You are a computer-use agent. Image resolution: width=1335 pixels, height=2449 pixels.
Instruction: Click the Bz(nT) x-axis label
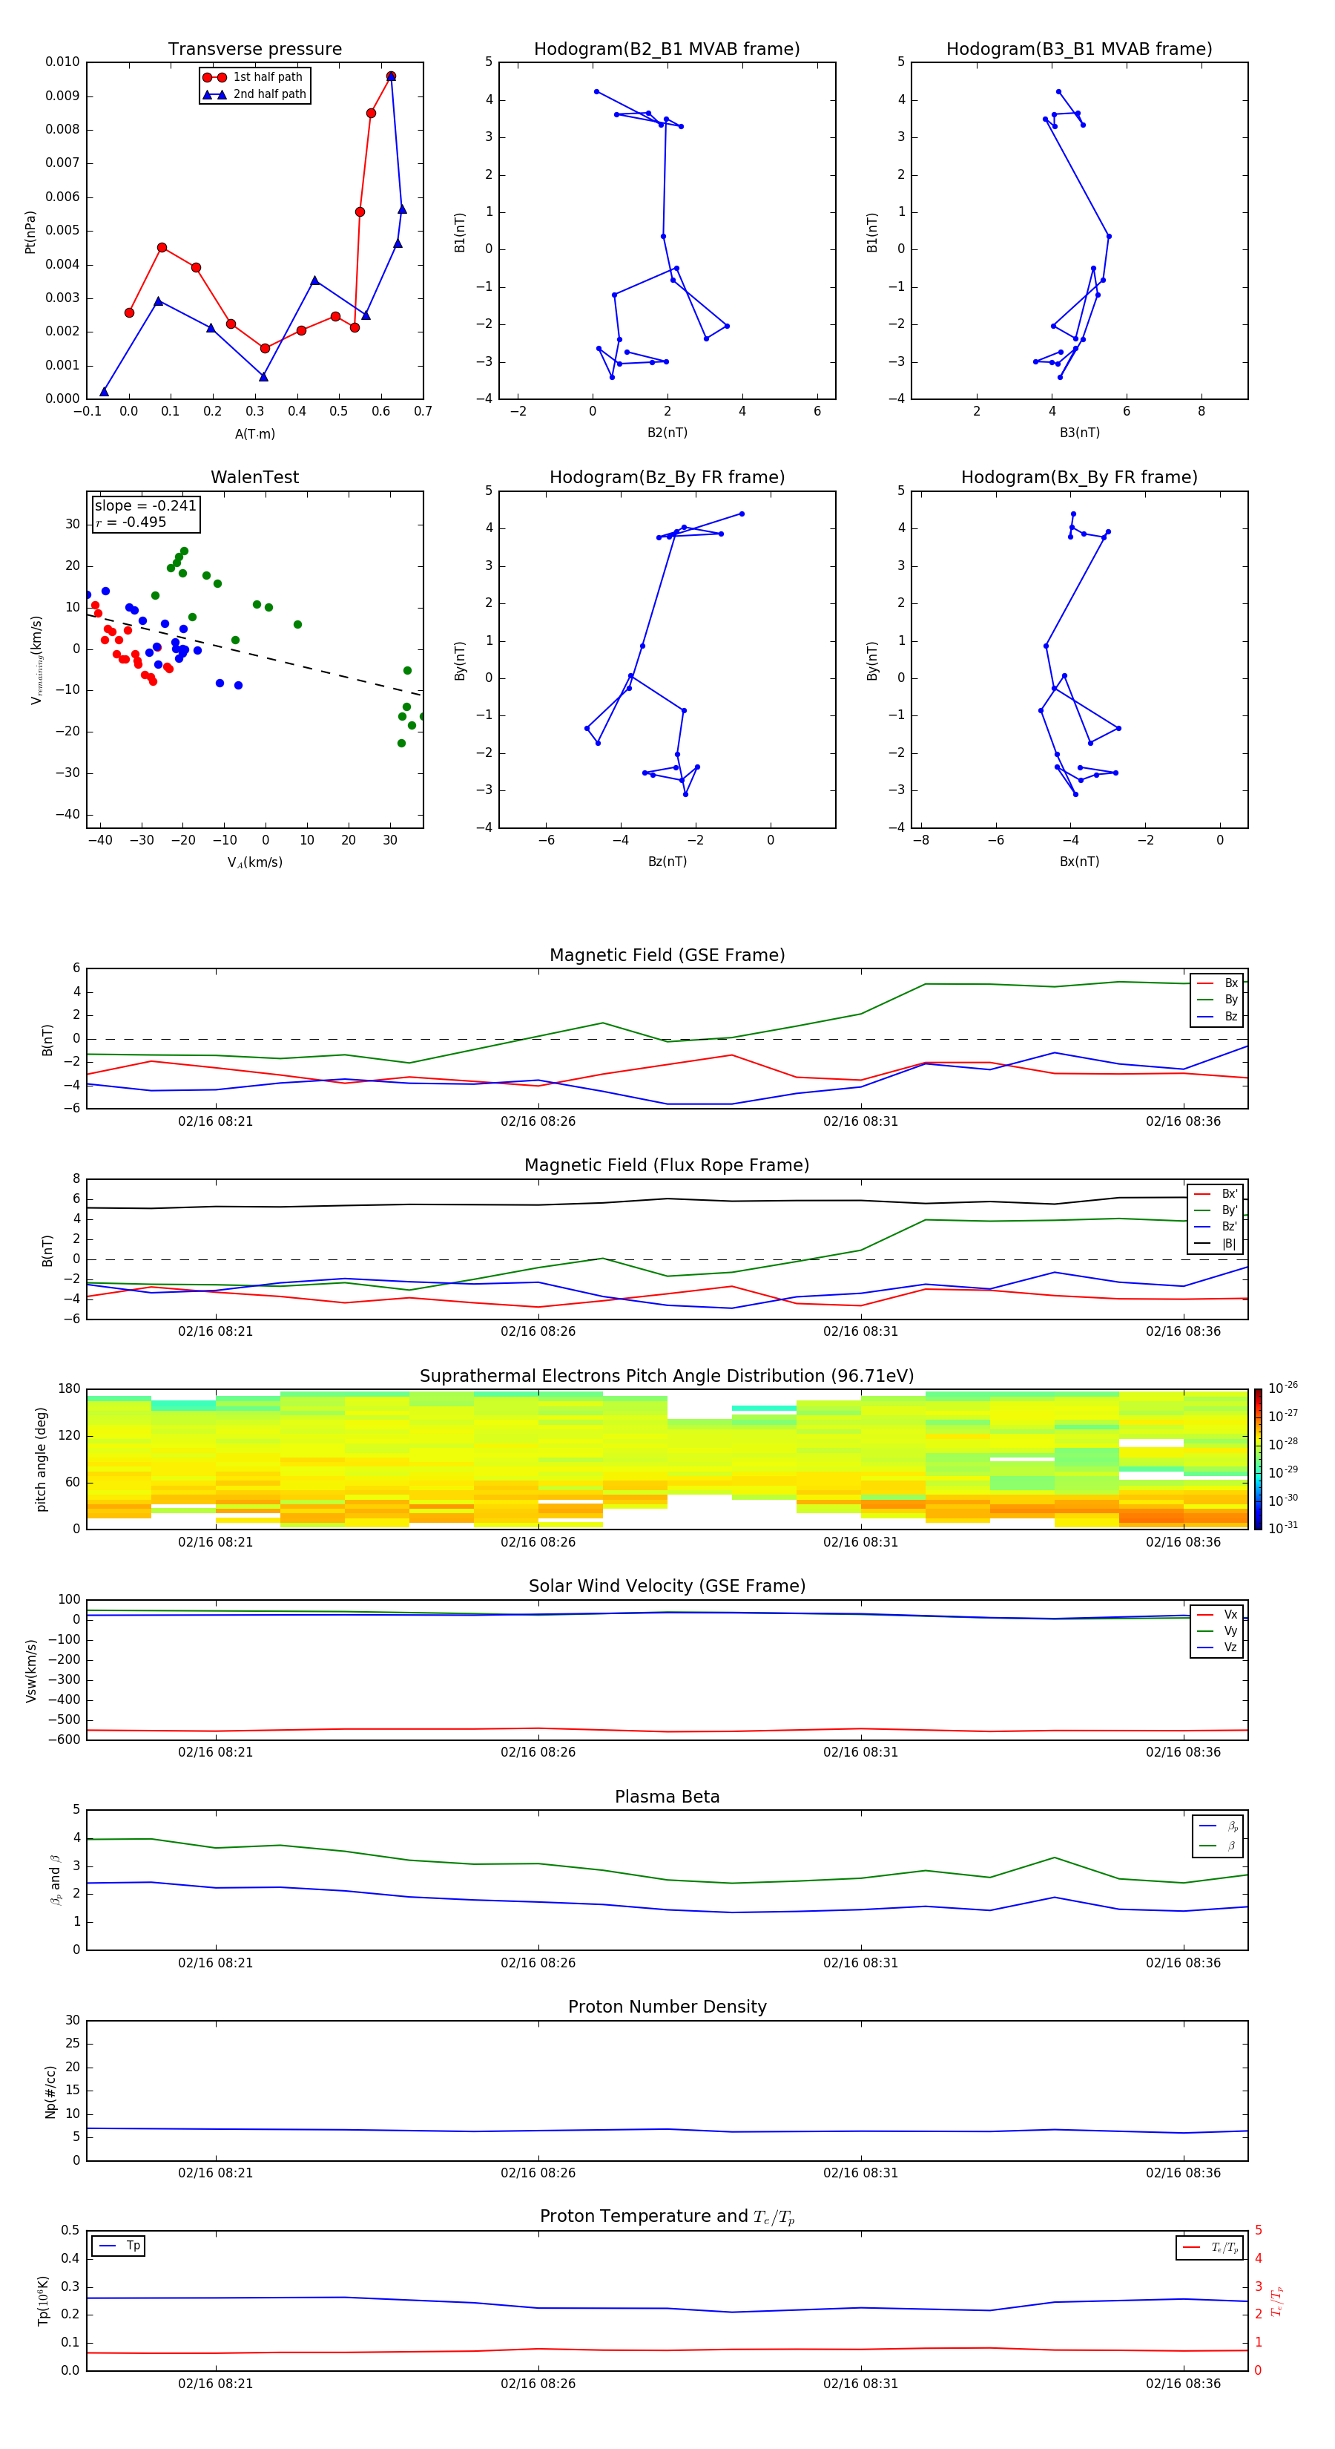click(667, 862)
